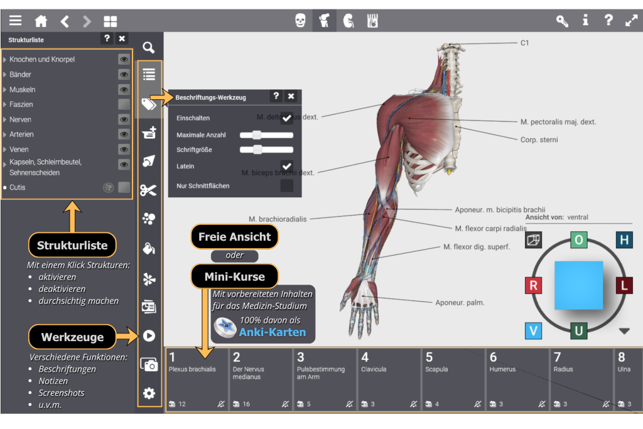Adjust the Maximale Anzahl slider
This screenshot has height=429, width=643.
(266, 135)
